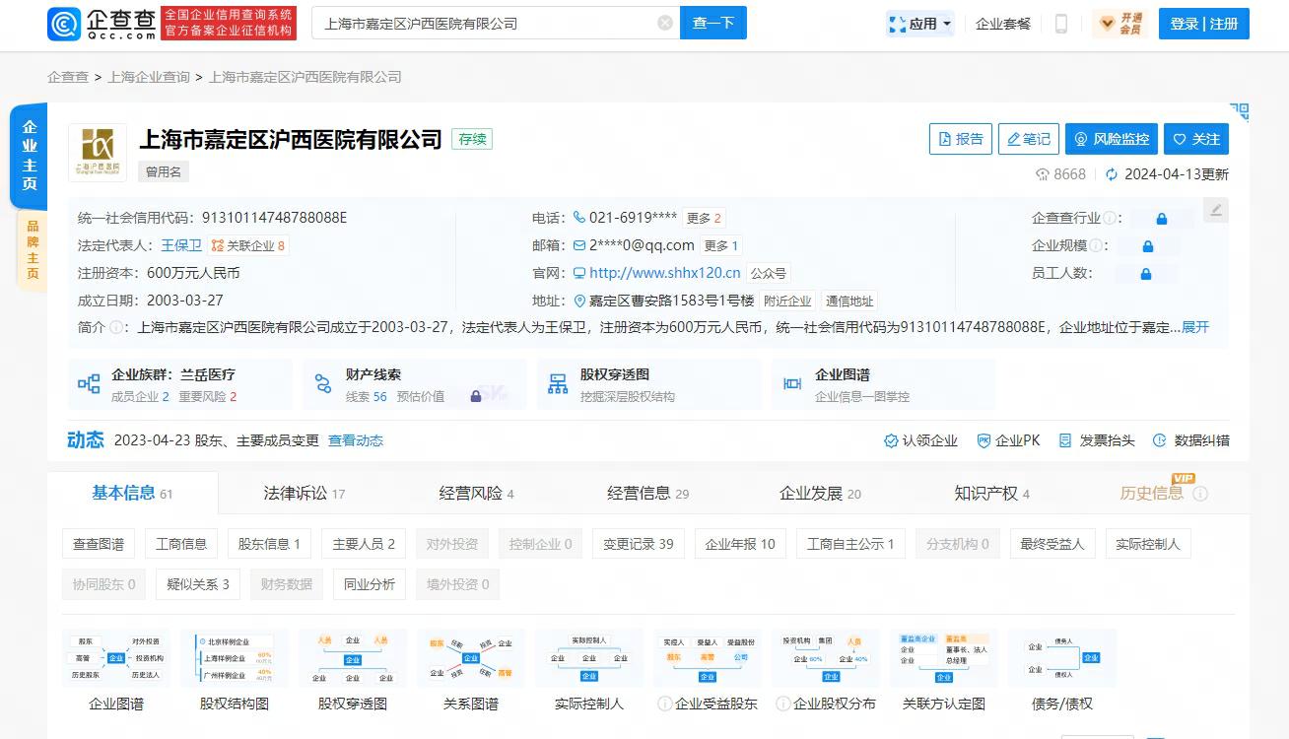The image size is (1289, 739).
Task: Open 企业族群 兰岳医疗 card
Action: point(179,384)
